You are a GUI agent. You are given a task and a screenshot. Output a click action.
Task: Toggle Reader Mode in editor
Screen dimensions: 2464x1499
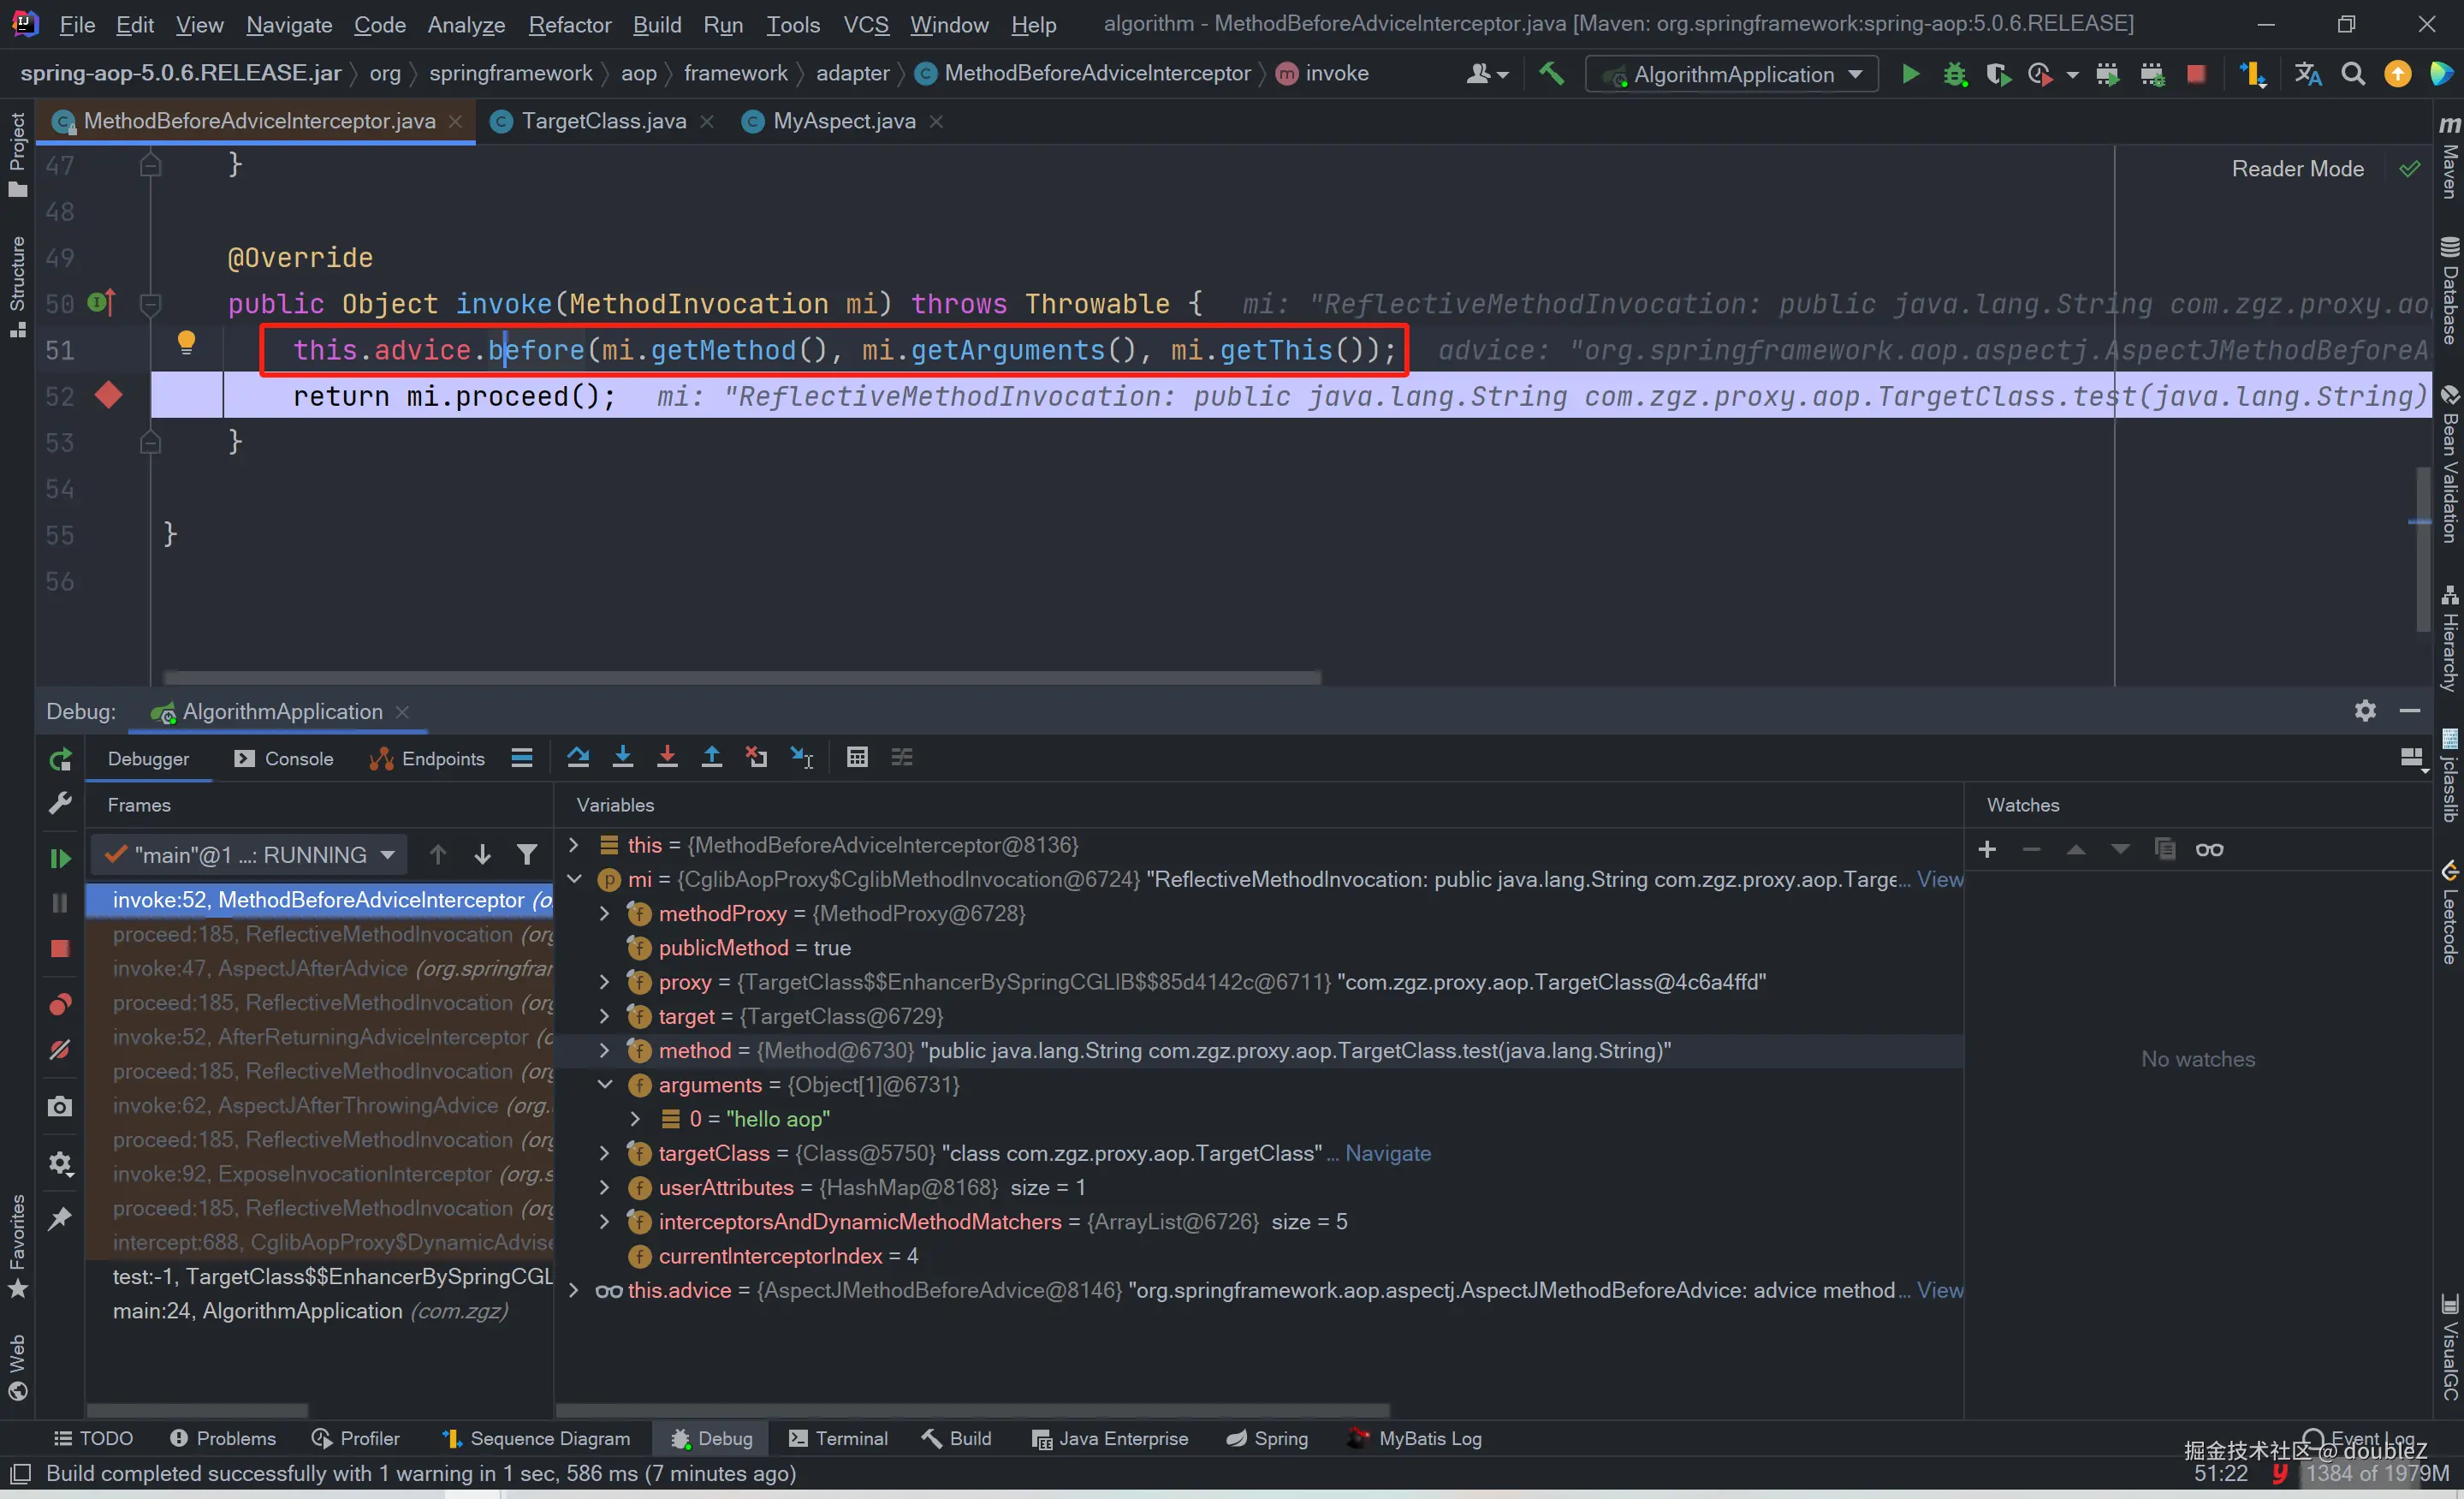[x=2297, y=169]
